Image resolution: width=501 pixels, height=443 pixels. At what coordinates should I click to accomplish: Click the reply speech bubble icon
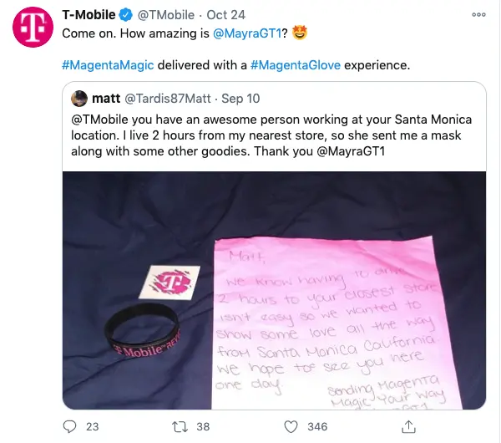pos(69,426)
